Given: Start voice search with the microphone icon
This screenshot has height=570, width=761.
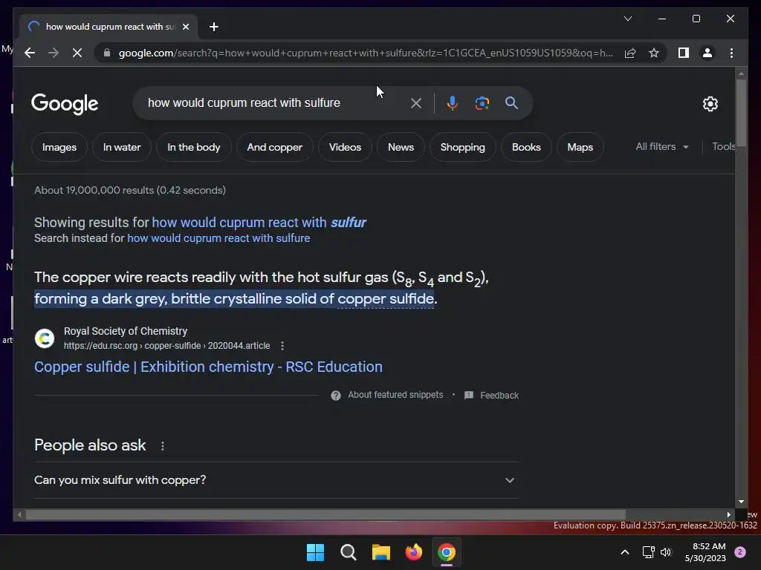Looking at the screenshot, I should tap(452, 102).
